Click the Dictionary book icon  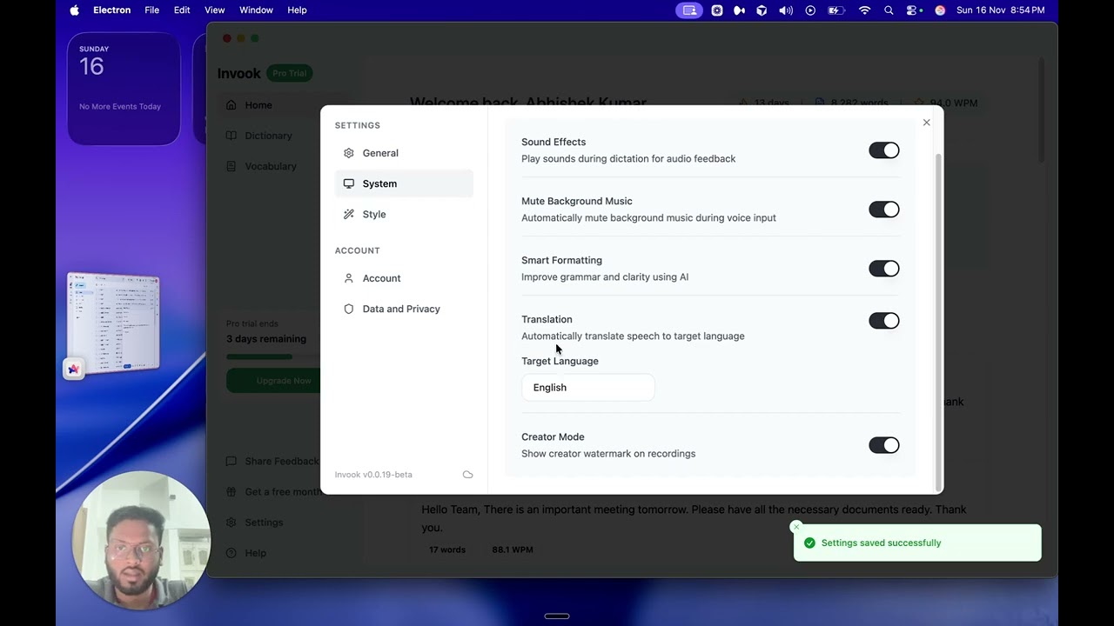tap(231, 136)
